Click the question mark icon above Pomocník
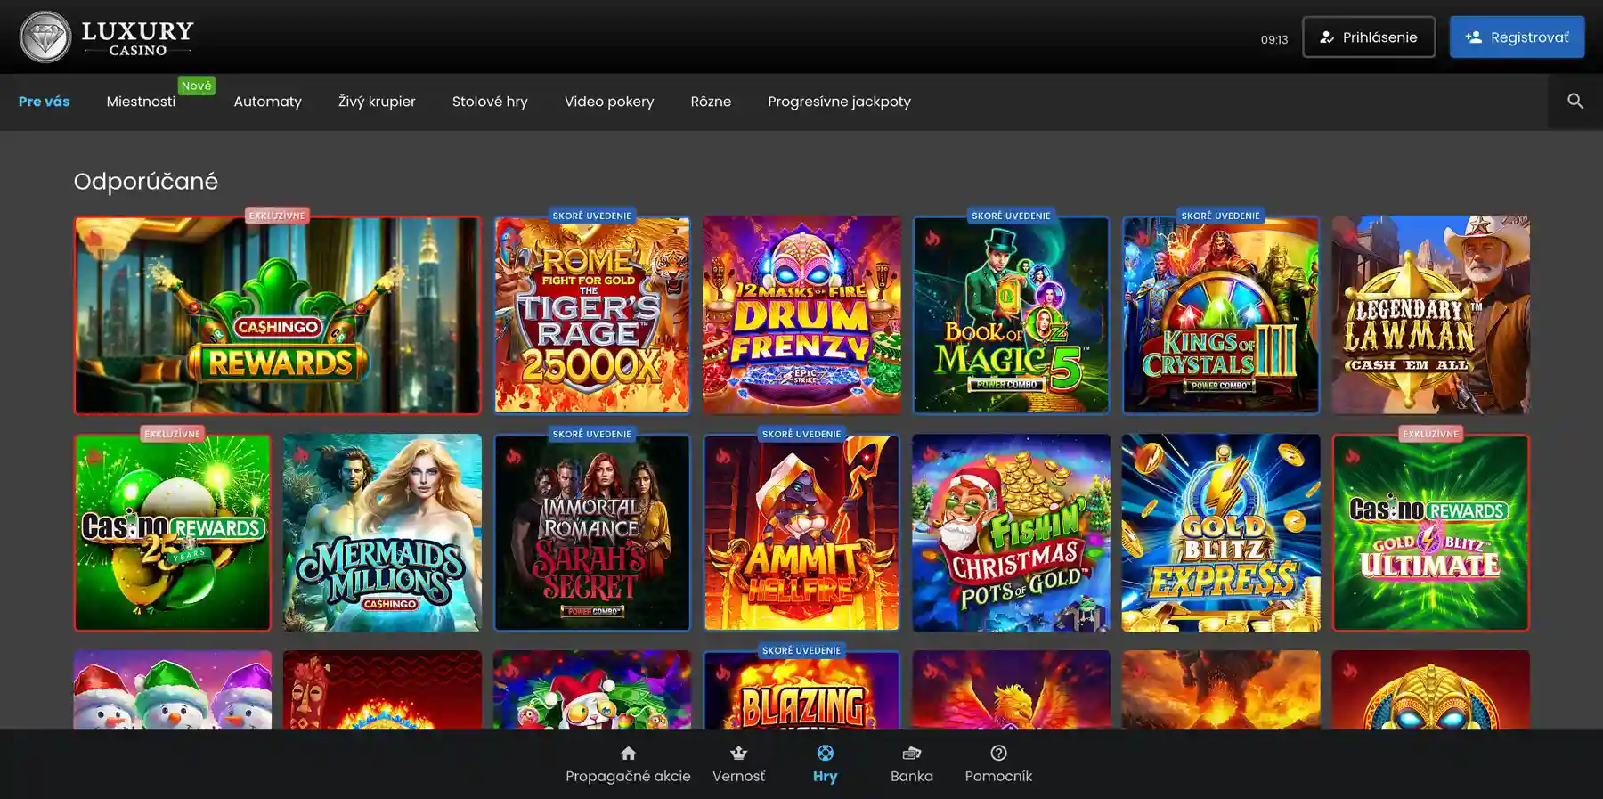The height and width of the screenshot is (799, 1603). (x=998, y=754)
